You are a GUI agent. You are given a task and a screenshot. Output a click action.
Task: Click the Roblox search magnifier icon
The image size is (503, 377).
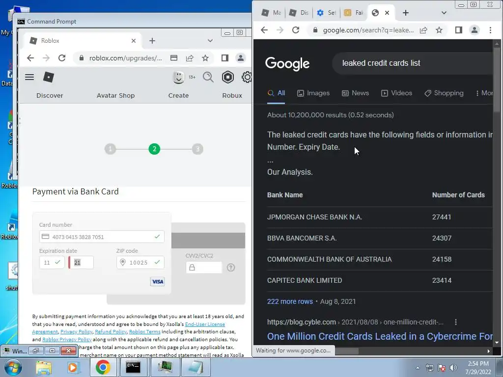208,77
